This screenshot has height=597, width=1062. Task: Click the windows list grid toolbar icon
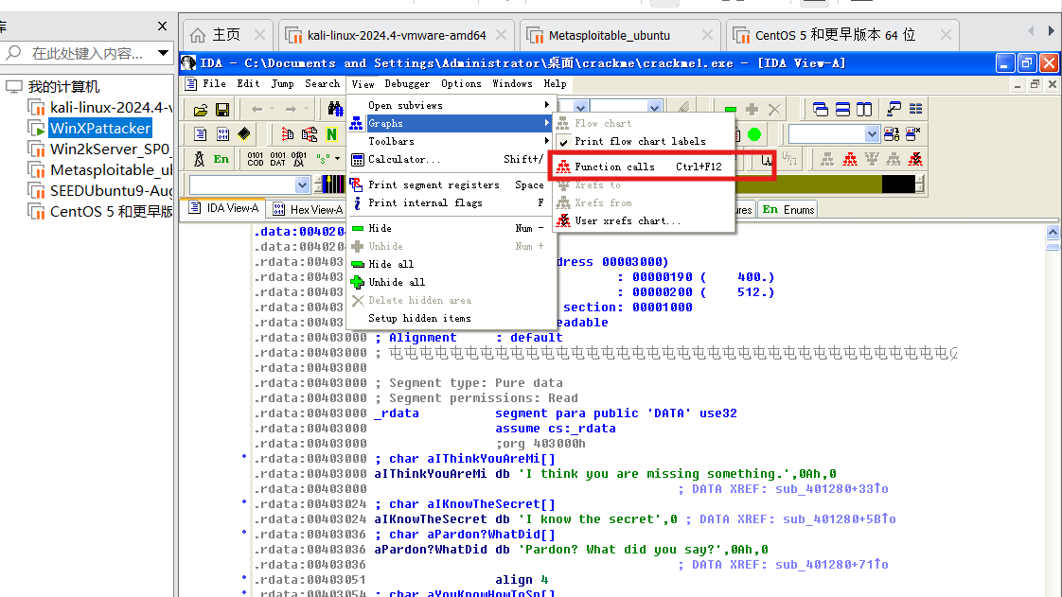[x=915, y=109]
